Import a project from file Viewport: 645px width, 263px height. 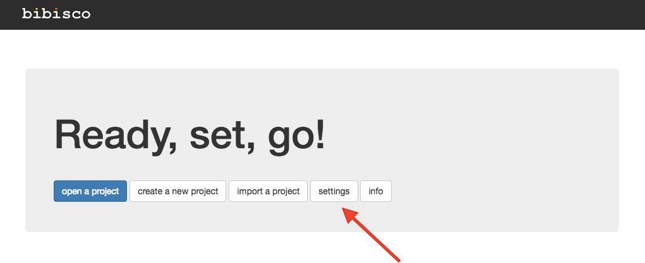pos(268,191)
